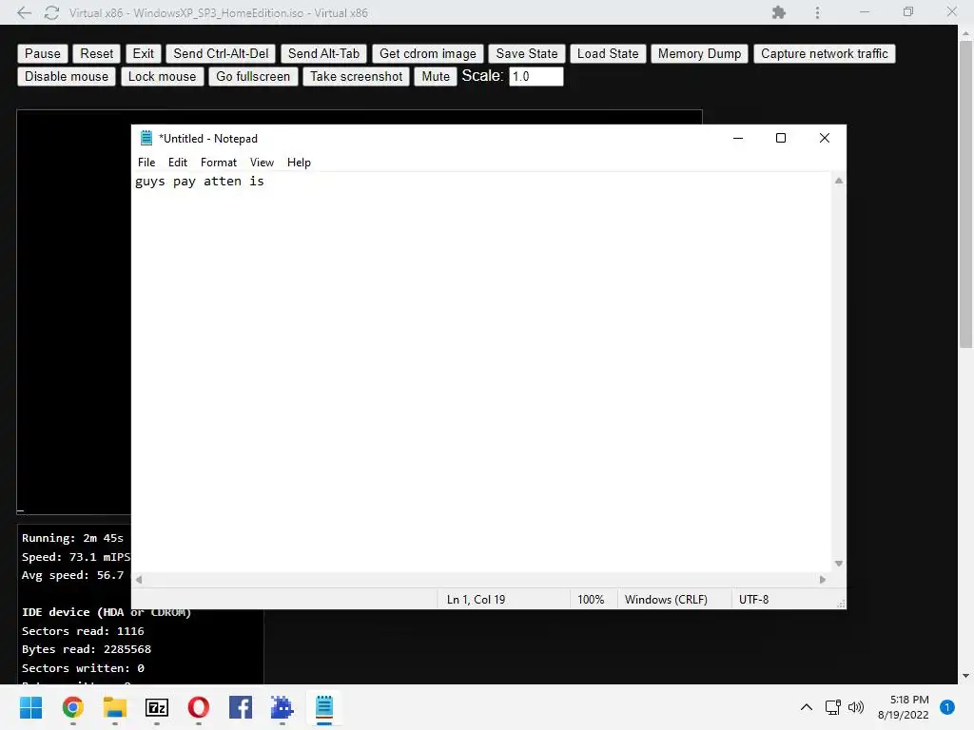Pause the emulator
The height and width of the screenshot is (730, 974).
[x=42, y=53]
